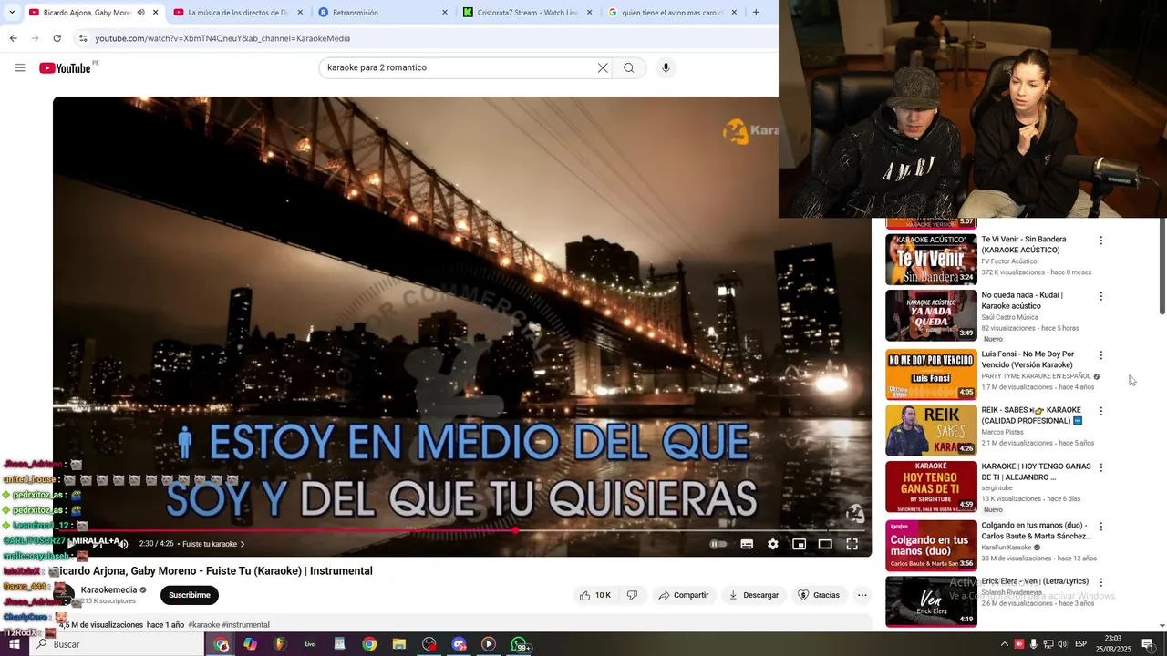Reload the current page
The height and width of the screenshot is (656, 1167).
(57, 38)
